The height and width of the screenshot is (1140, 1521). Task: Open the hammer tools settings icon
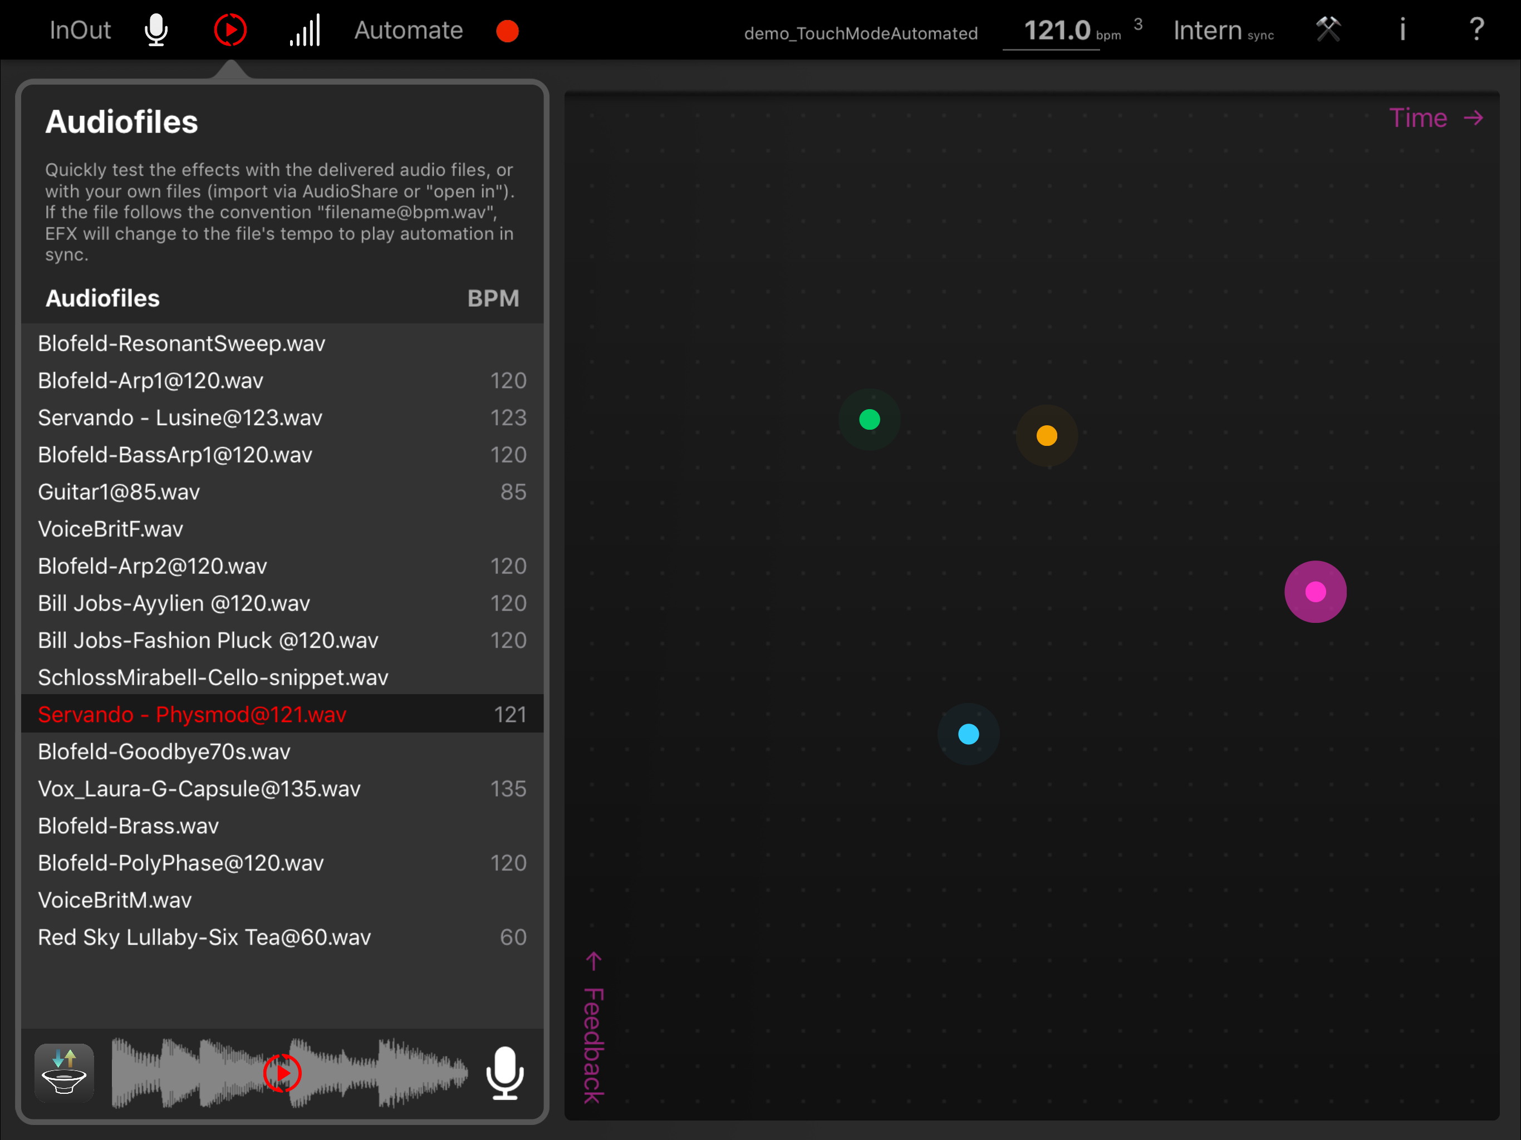click(1328, 30)
